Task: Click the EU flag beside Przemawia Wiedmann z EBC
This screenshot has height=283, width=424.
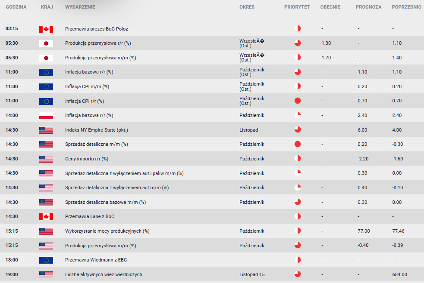Action: click(x=46, y=260)
